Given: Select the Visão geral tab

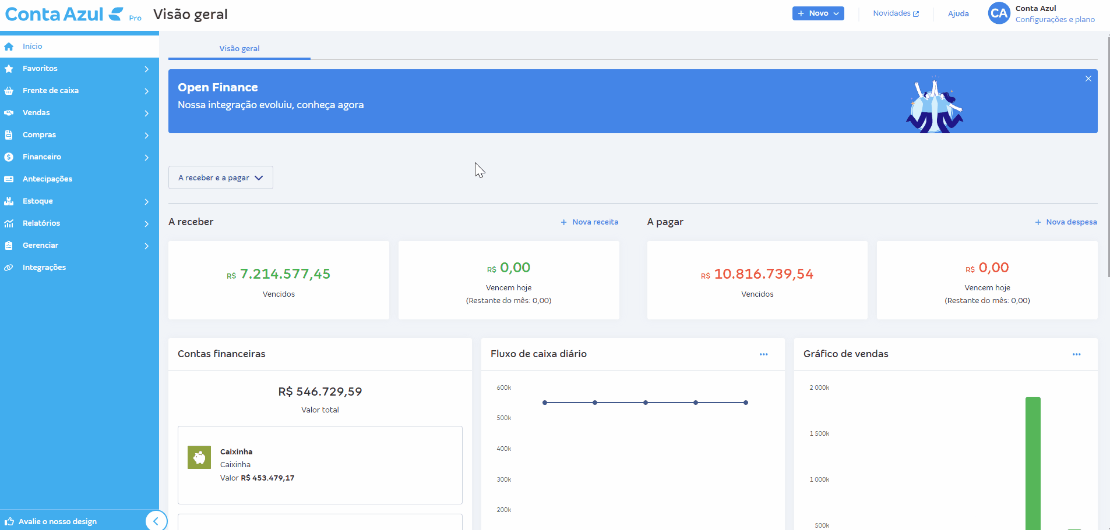Looking at the screenshot, I should point(239,48).
